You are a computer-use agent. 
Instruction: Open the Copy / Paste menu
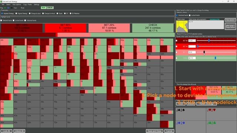(x=27, y=4)
